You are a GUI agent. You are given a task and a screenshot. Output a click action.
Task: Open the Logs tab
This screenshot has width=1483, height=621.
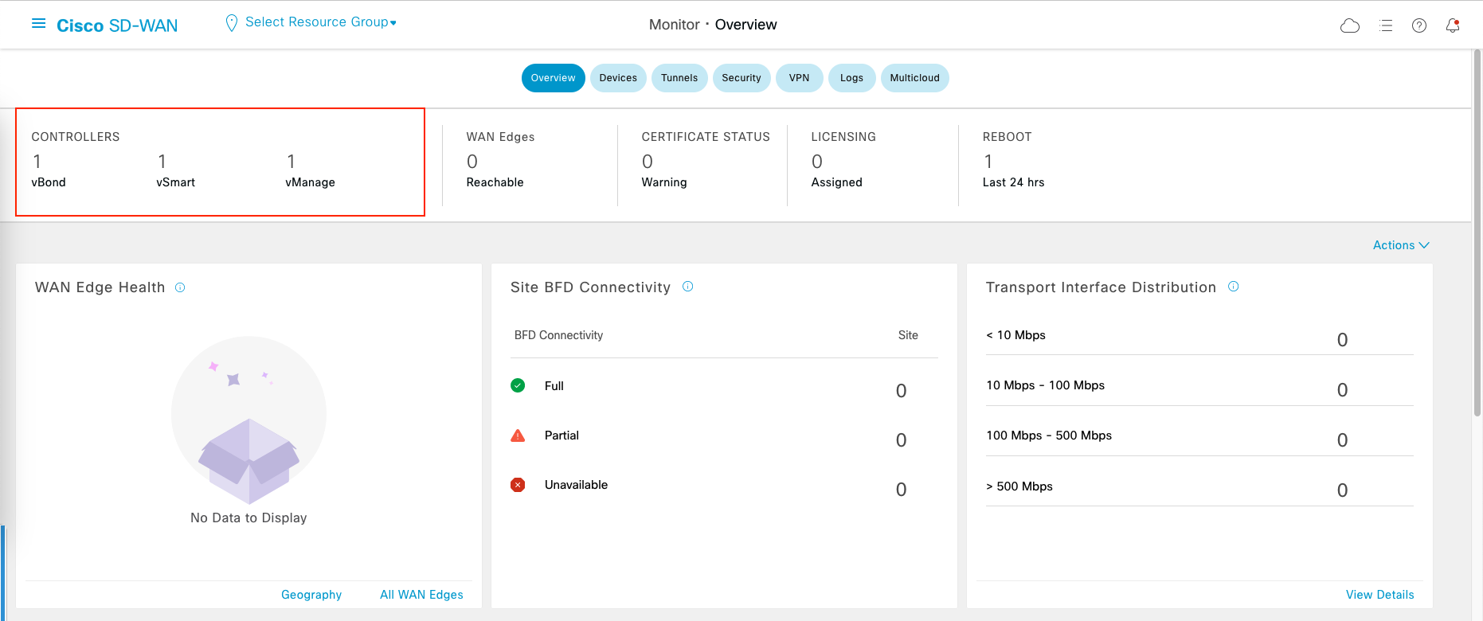coord(851,78)
